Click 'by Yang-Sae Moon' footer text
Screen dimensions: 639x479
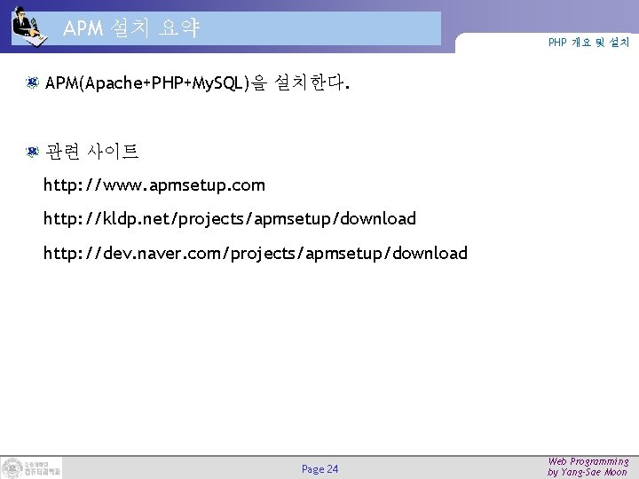[x=587, y=473]
